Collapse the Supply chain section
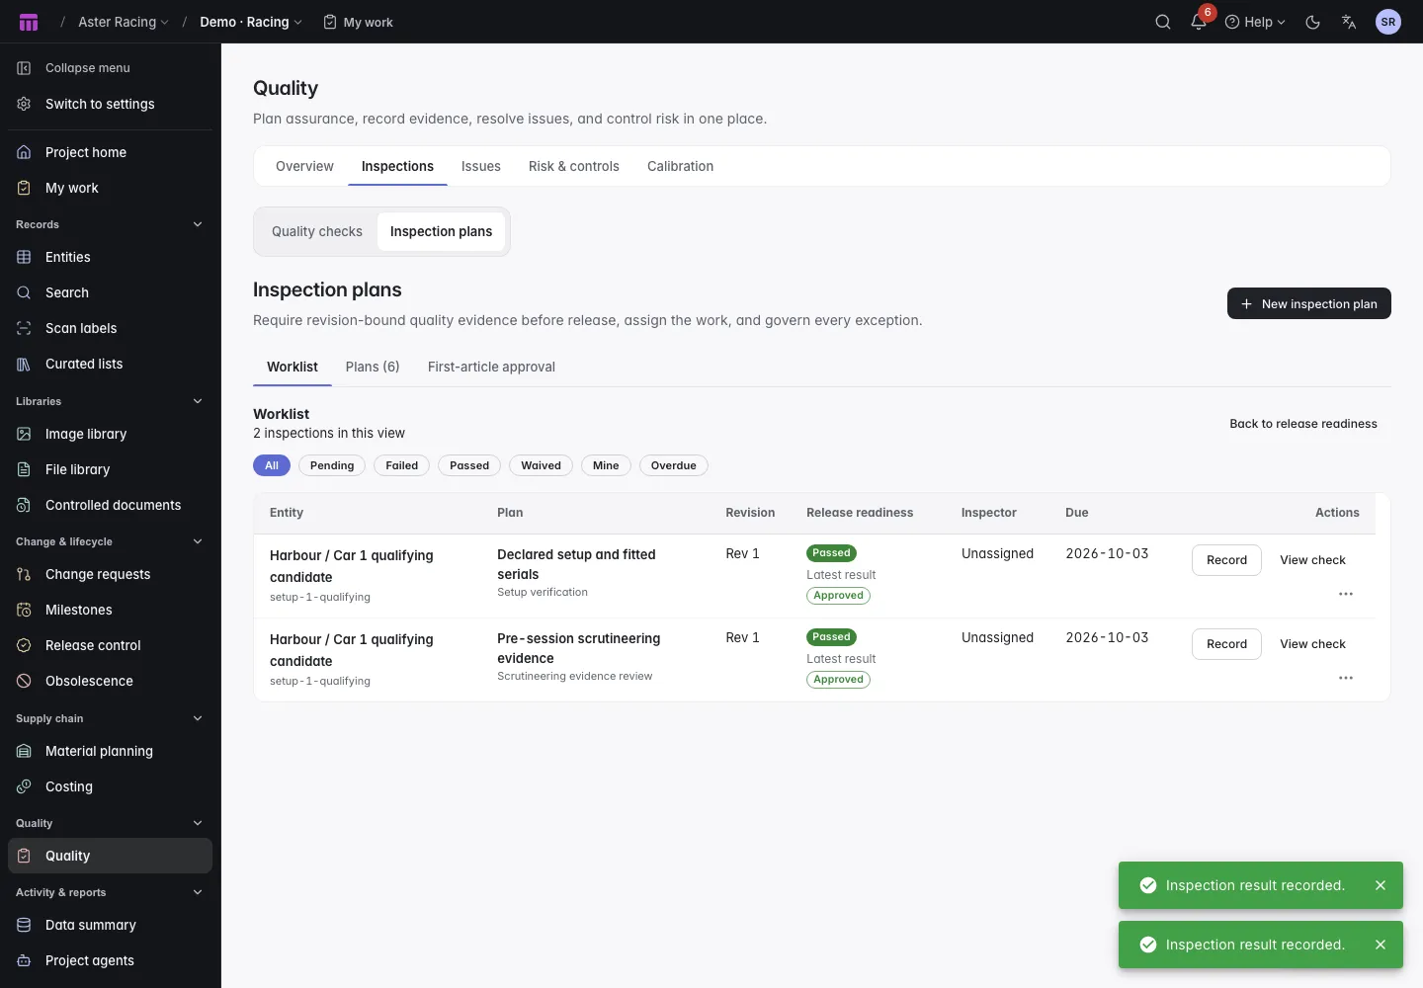The height and width of the screenshot is (988, 1423). click(198, 718)
